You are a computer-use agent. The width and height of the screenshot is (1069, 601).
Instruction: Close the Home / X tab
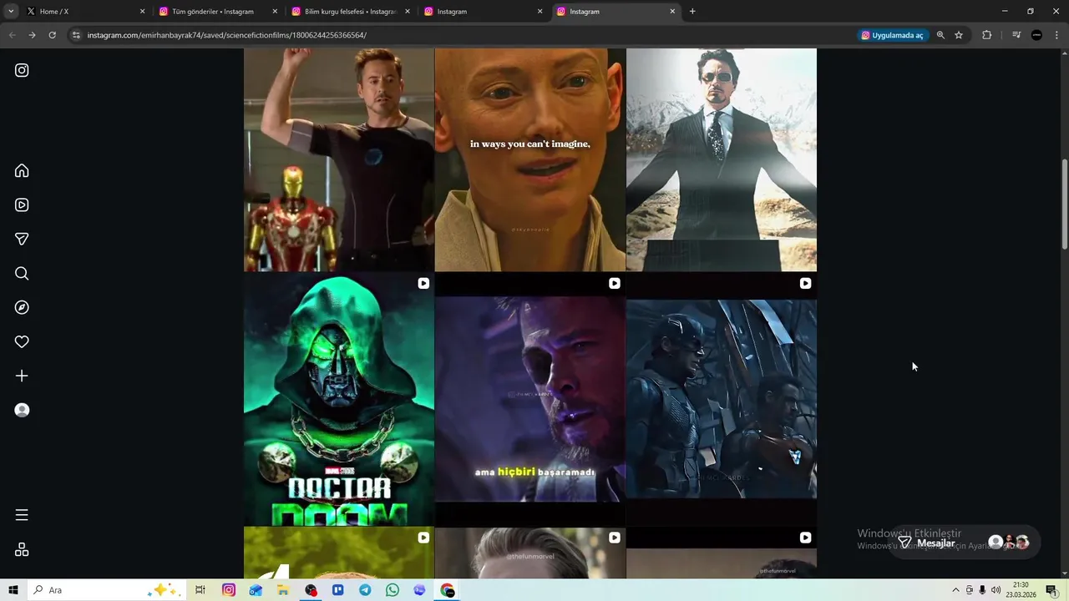142,12
